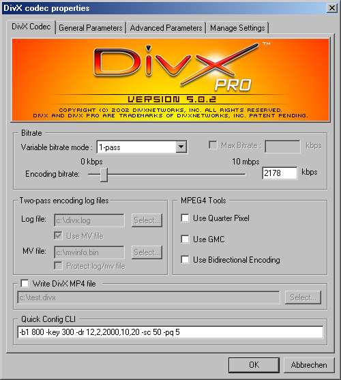Enable Use Bidirectional Encoding
The height and width of the screenshot is (380, 341).
(185, 259)
